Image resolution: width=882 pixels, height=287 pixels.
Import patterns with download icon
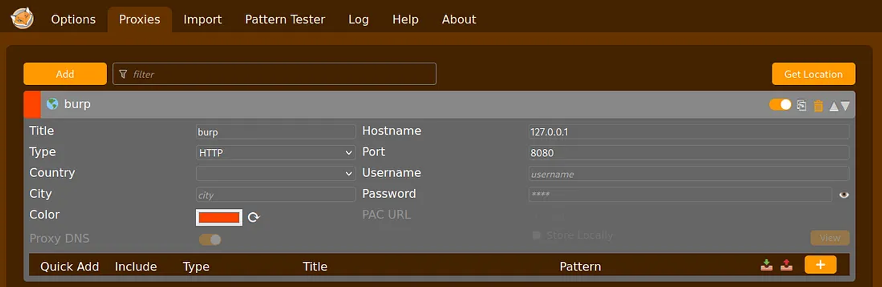click(x=766, y=265)
